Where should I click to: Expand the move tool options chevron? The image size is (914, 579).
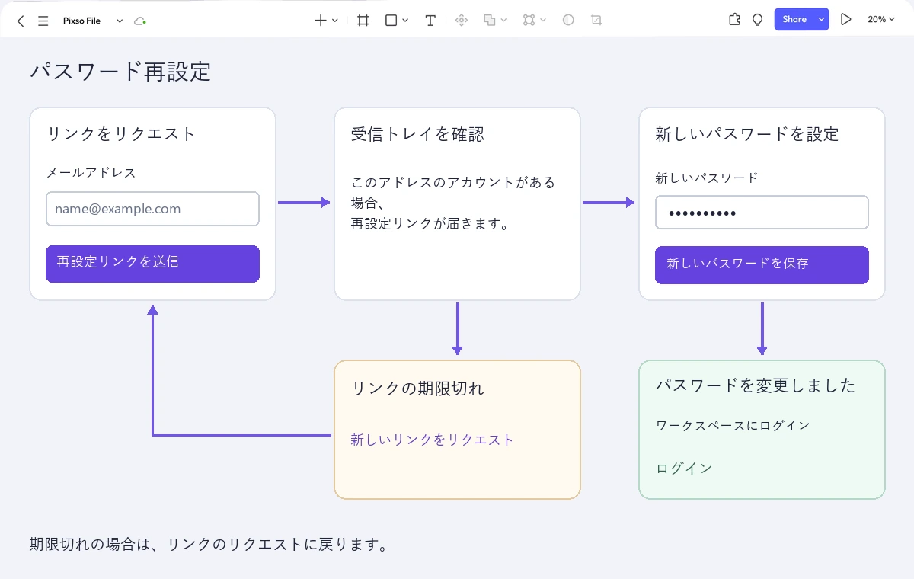pyautogui.click(x=335, y=21)
